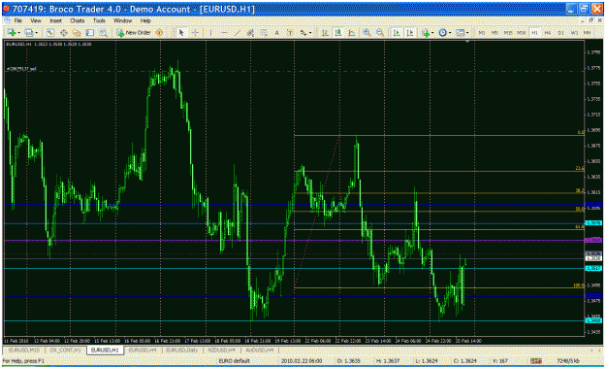Switch chart to Bar Chart mode
This screenshot has width=606, height=367.
point(325,33)
